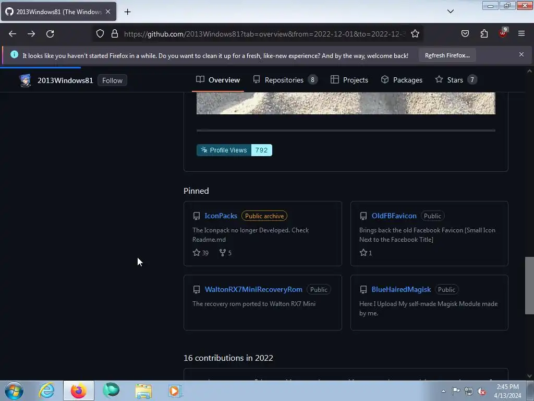Click the 'Pinned' section heading

196,191
